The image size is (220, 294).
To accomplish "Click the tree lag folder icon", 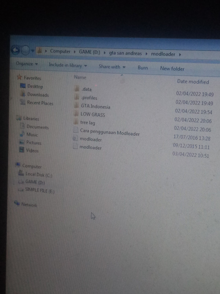I will pyautogui.click(x=76, y=122).
